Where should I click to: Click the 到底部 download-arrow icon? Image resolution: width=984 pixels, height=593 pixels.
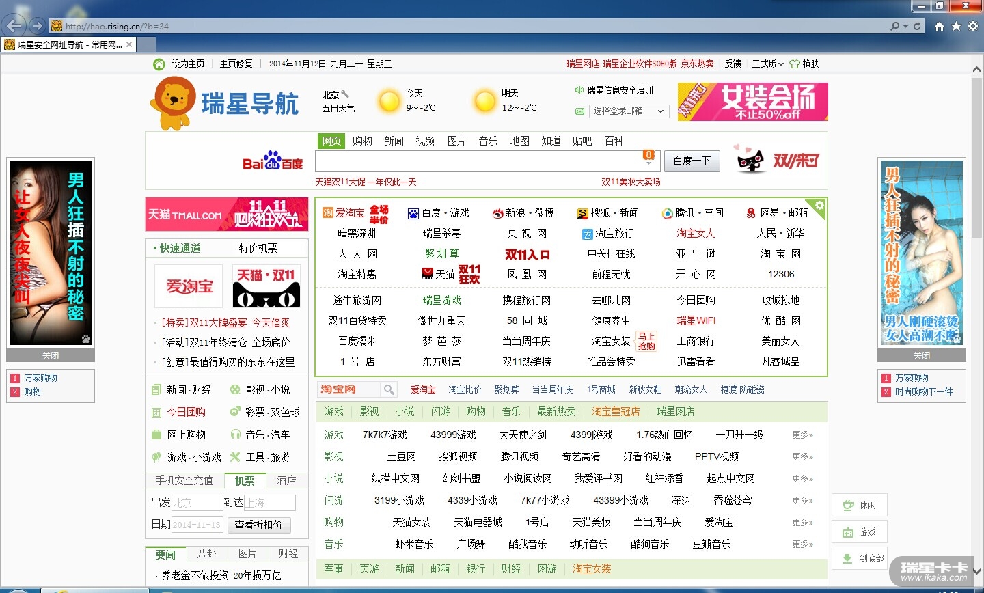(847, 558)
